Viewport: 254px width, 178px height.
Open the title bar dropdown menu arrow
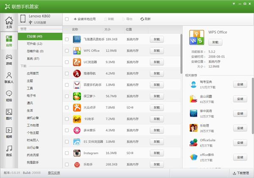[x=234, y=3]
